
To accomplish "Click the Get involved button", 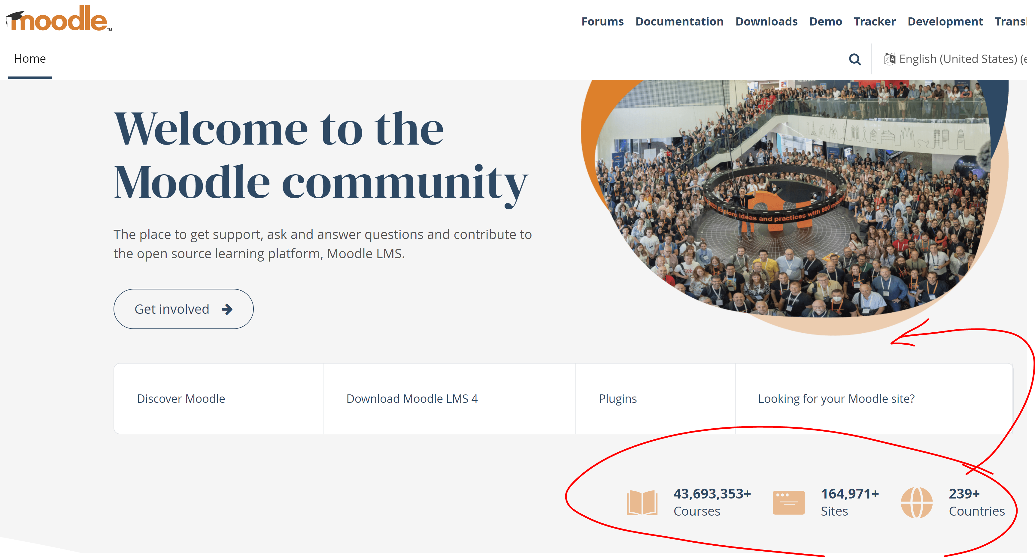I will pos(183,309).
